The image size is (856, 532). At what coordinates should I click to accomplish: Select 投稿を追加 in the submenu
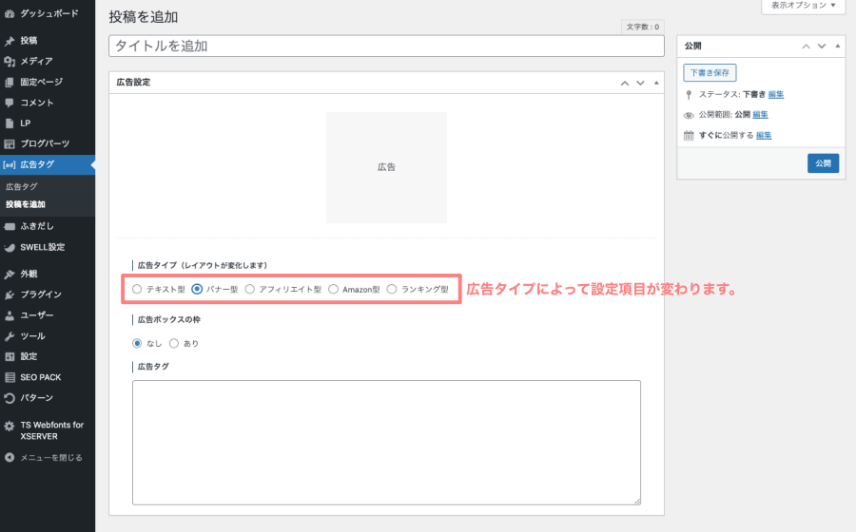(26, 205)
